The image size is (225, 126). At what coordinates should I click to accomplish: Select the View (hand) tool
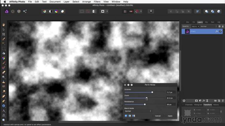pyautogui.click(x=4, y=25)
